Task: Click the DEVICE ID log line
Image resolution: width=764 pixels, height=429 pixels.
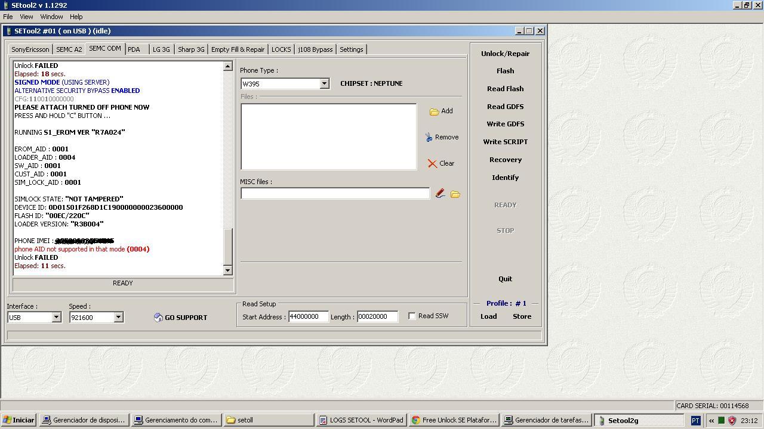Action: [98, 207]
